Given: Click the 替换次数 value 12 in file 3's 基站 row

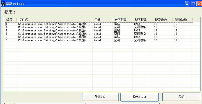Looking at the screenshot, I should 176,37.
